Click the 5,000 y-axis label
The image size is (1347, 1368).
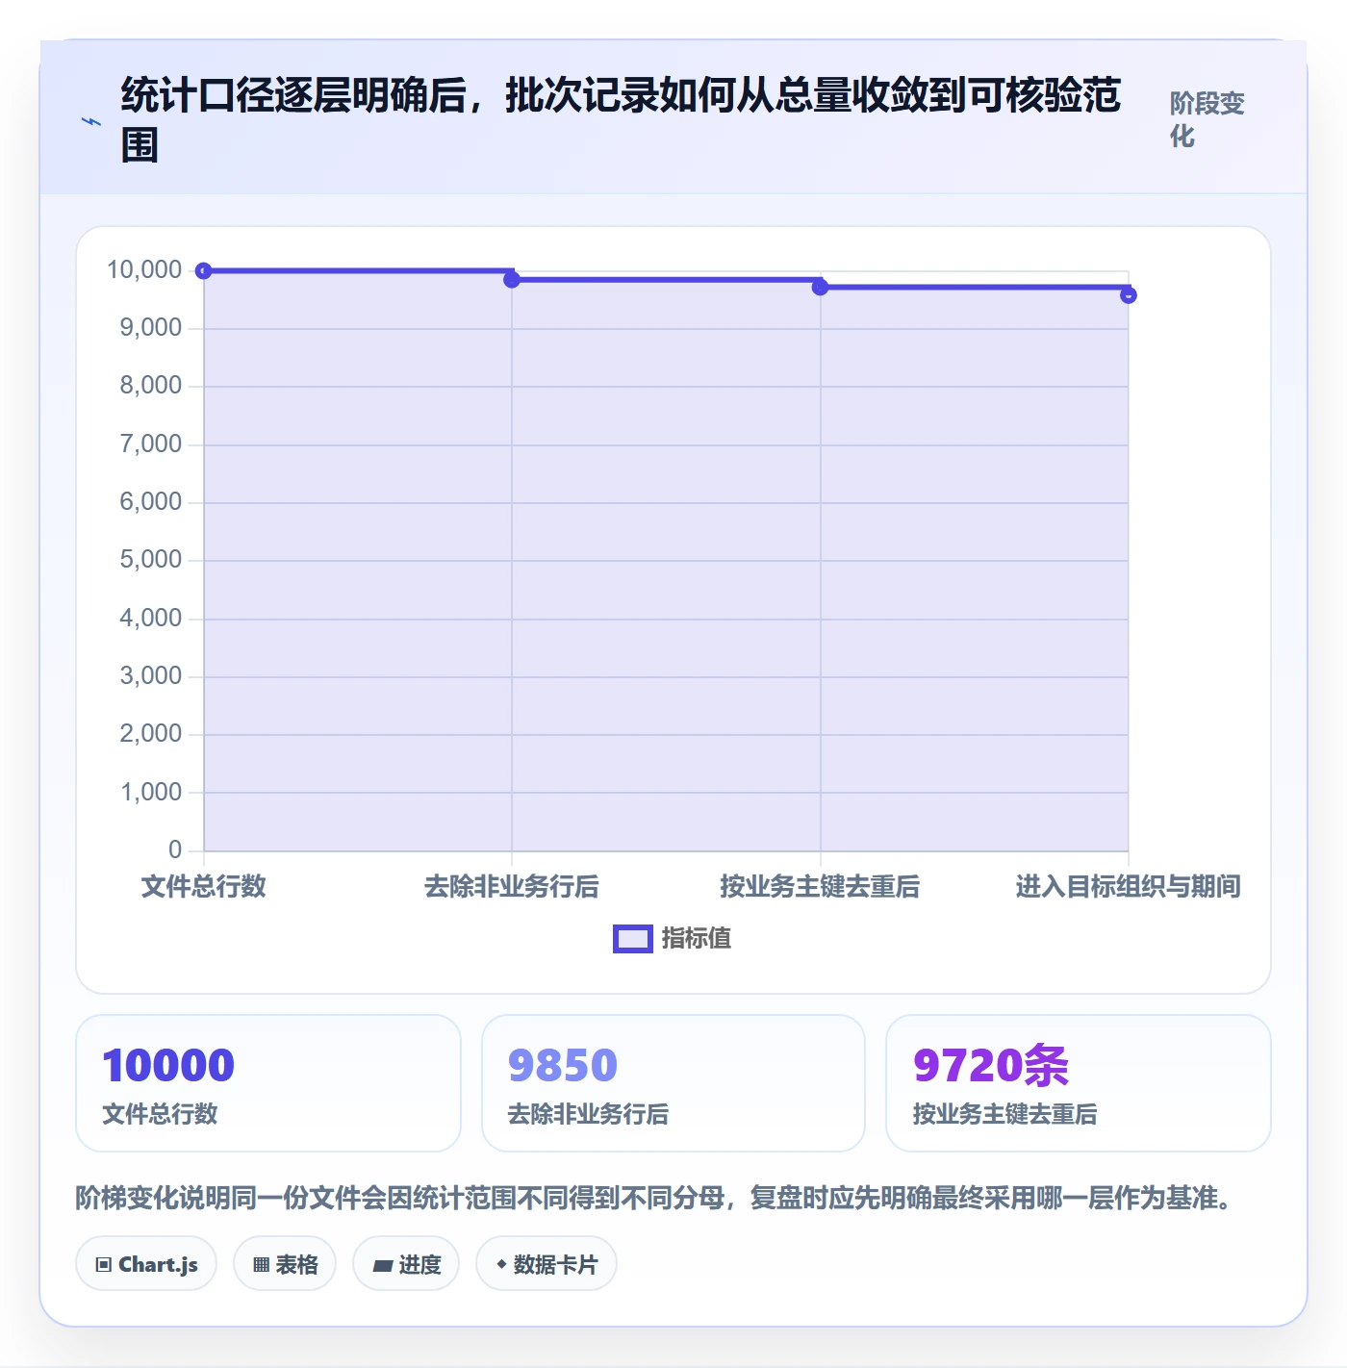(x=151, y=560)
